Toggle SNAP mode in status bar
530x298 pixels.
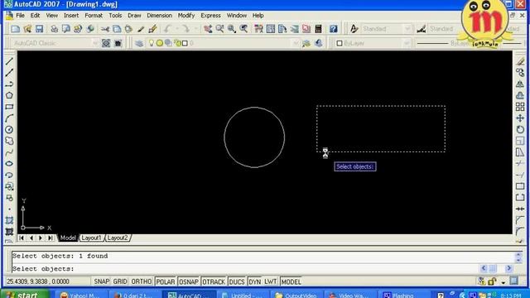point(101,281)
